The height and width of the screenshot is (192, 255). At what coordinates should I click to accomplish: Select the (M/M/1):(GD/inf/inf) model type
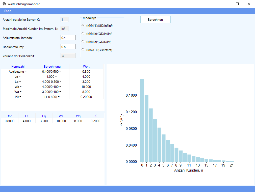click(83, 25)
